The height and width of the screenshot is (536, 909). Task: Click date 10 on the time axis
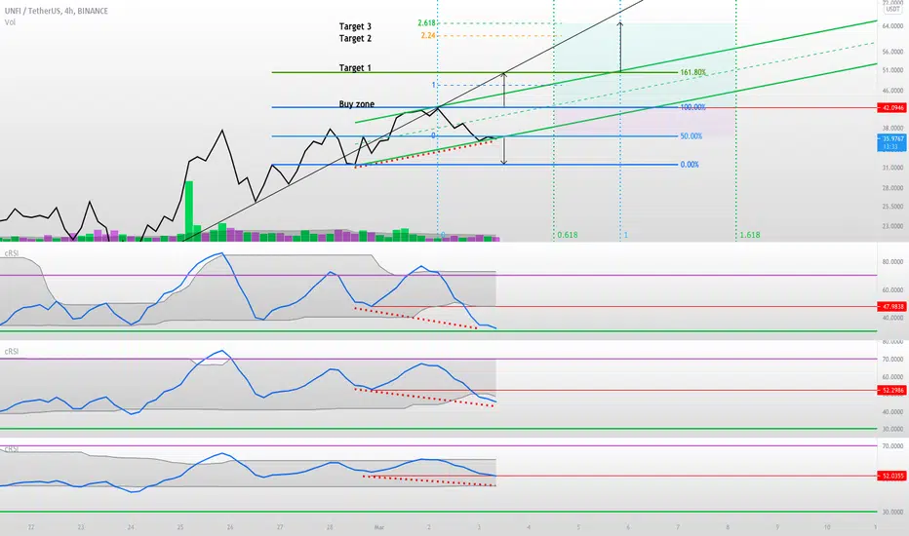tap(827, 527)
